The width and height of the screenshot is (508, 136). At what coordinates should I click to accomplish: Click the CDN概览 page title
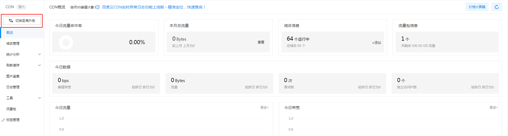coord(57,7)
